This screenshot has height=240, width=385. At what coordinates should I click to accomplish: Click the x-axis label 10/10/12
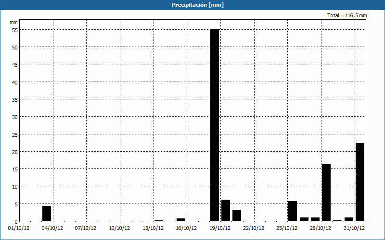click(119, 228)
